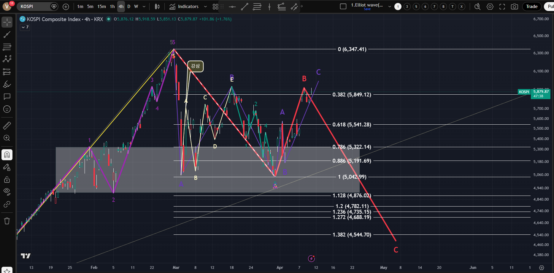Open price scale settings gear at bottom right
Viewport: 554px width, 273px height.
click(x=542, y=268)
